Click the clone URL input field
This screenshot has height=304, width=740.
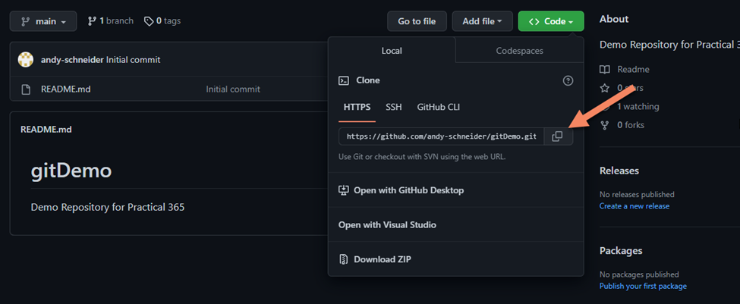[441, 136]
